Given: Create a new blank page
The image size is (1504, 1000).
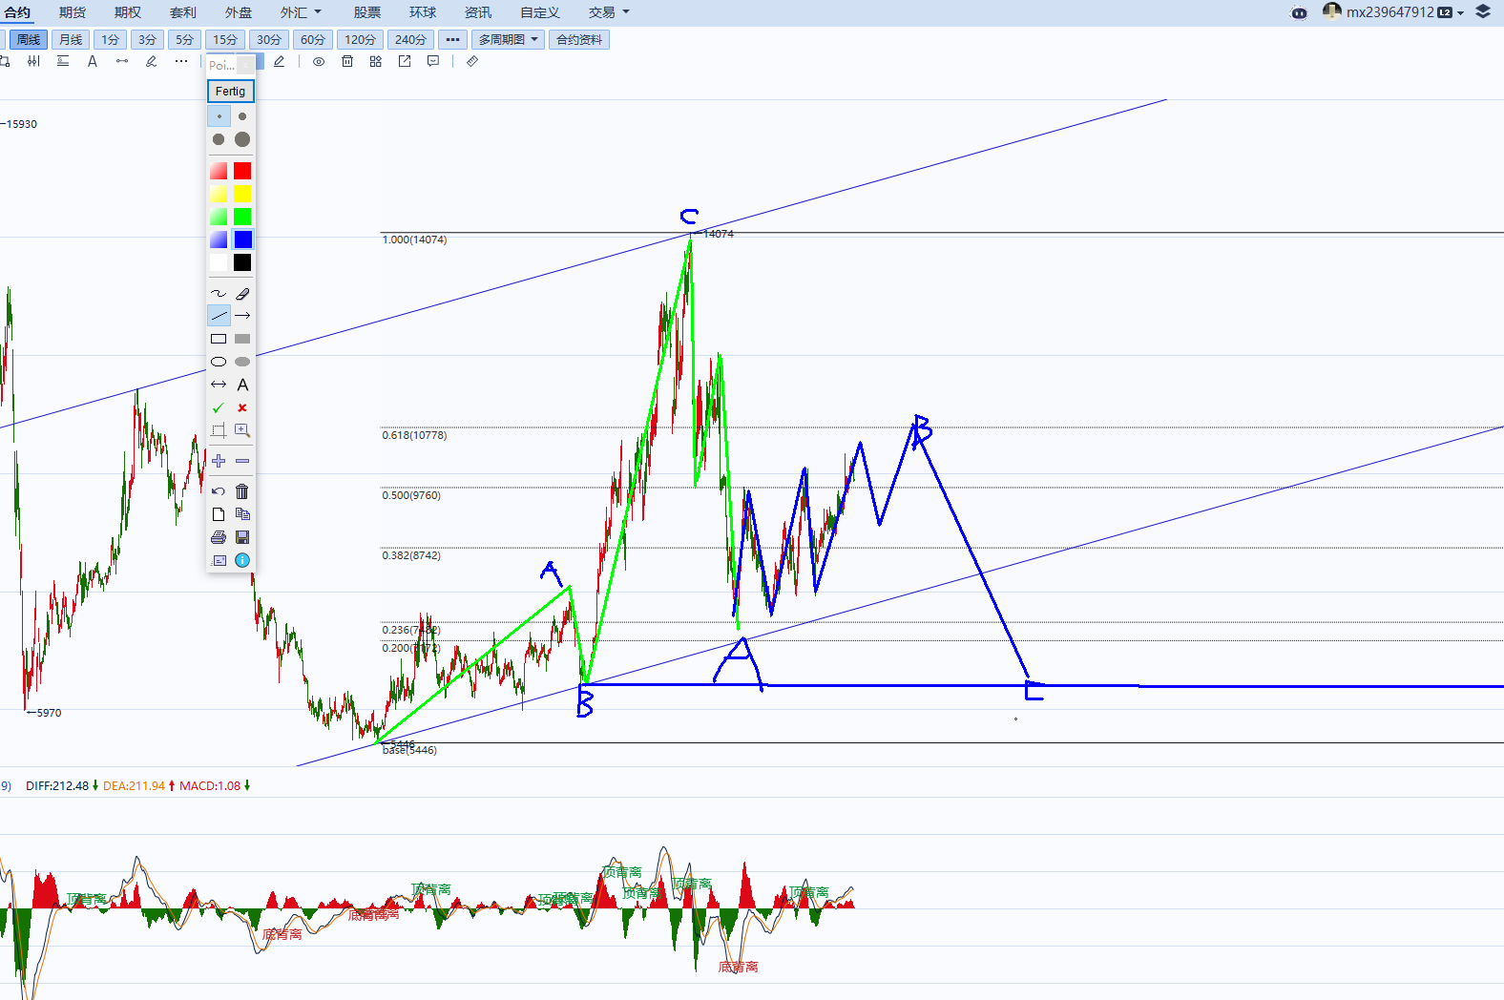Looking at the screenshot, I should point(219,514).
